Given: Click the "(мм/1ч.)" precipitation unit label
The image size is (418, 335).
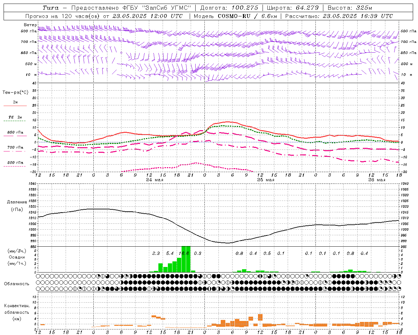Looking at the screenshot, I should 17,263.
